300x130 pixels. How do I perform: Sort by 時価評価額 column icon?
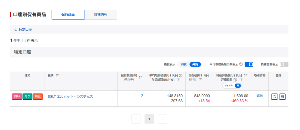click(x=246, y=75)
